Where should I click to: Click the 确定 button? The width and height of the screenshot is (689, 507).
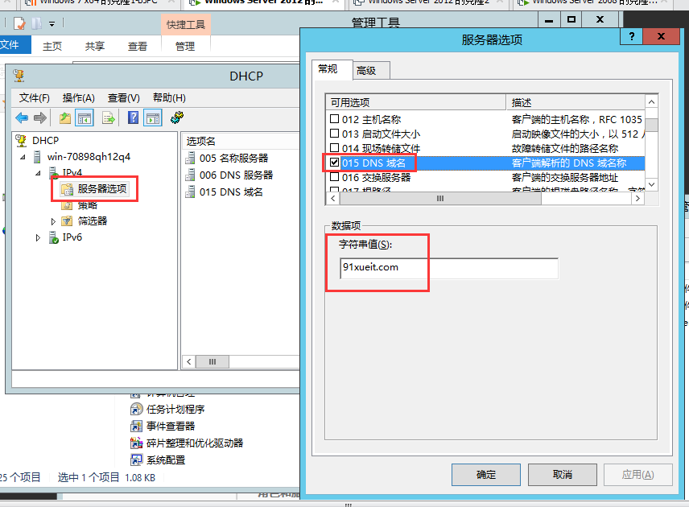tap(486, 474)
